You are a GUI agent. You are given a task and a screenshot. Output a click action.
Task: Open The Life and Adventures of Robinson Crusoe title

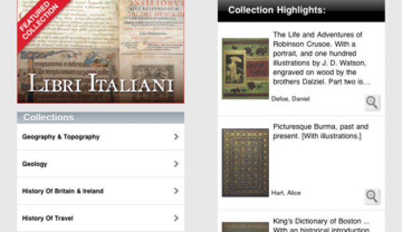click(x=321, y=58)
